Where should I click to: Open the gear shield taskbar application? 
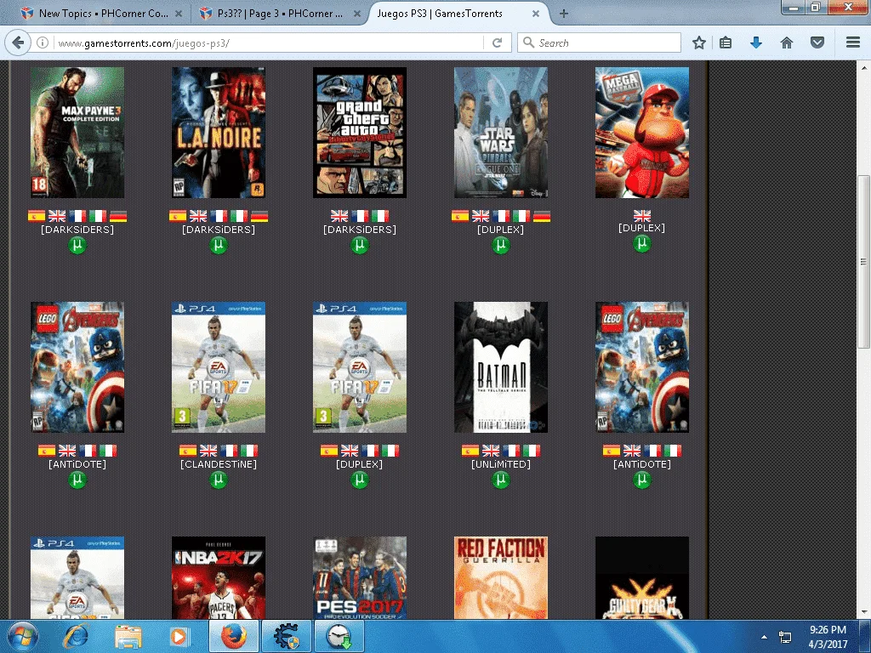[x=286, y=637]
